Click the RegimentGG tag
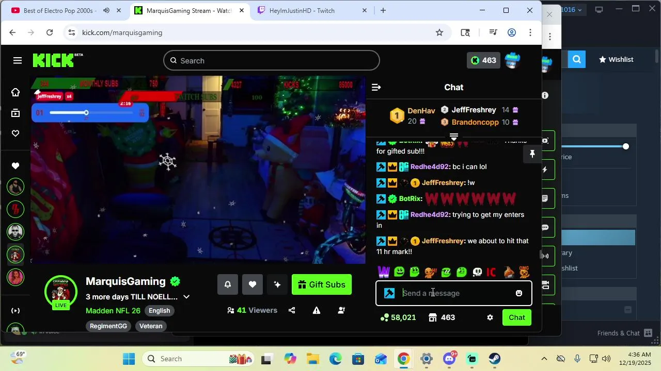The height and width of the screenshot is (371, 661). point(108,326)
